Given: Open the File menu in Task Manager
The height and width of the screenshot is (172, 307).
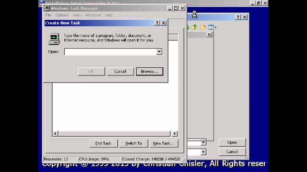Looking at the screenshot, I should click(x=48, y=15).
